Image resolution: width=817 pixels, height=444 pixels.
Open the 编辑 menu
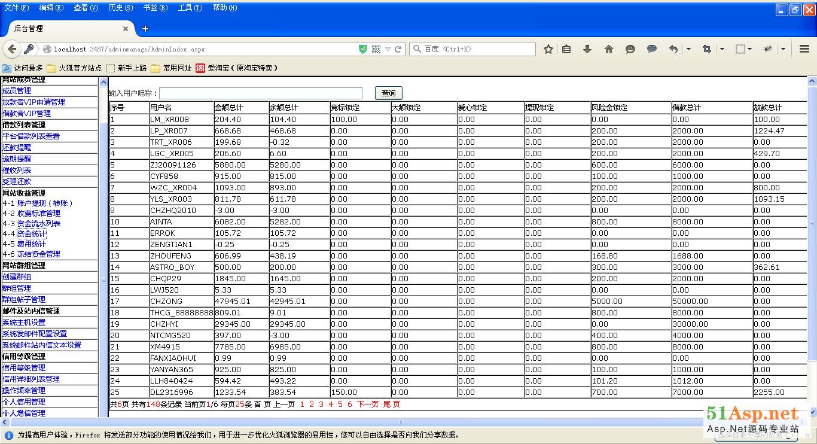point(51,8)
